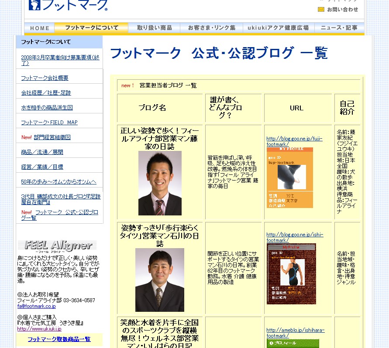Screen dimensions: 389x348
Task: Click the orange MY PROFILE blog thumbnail
Action: (x=290, y=178)
